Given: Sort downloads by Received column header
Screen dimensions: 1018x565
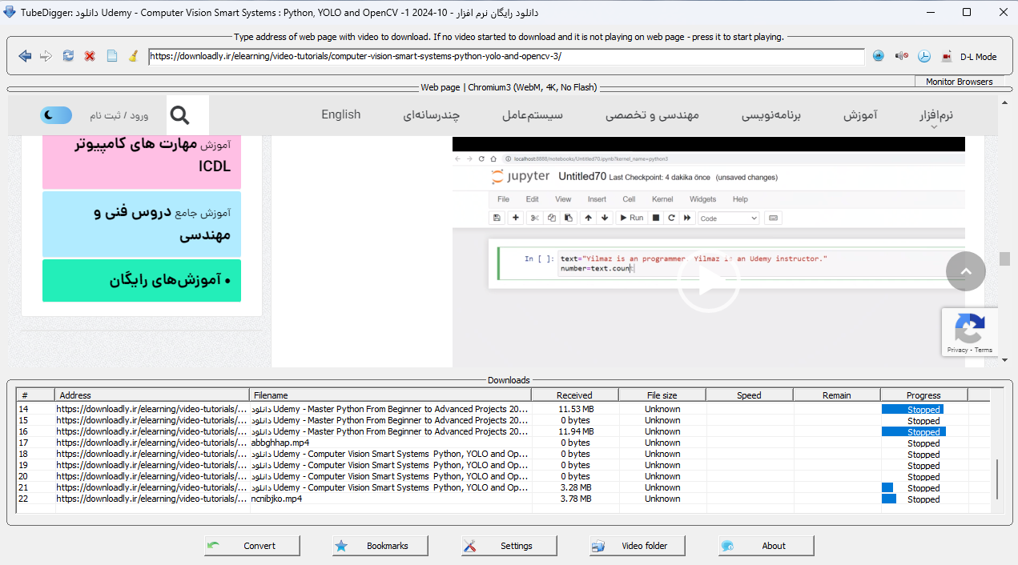Looking at the screenshot, I should pos(575,395).
